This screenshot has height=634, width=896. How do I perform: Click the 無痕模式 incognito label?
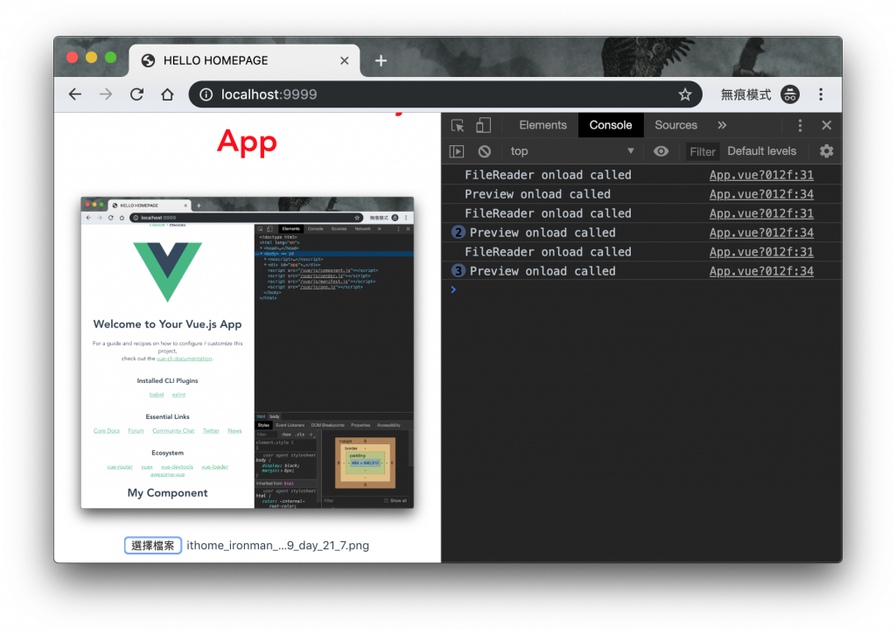click(x=745, y=94)
